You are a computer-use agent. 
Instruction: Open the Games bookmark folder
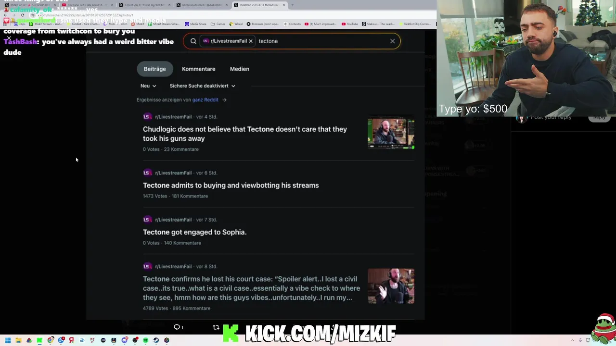coord(218,24)
